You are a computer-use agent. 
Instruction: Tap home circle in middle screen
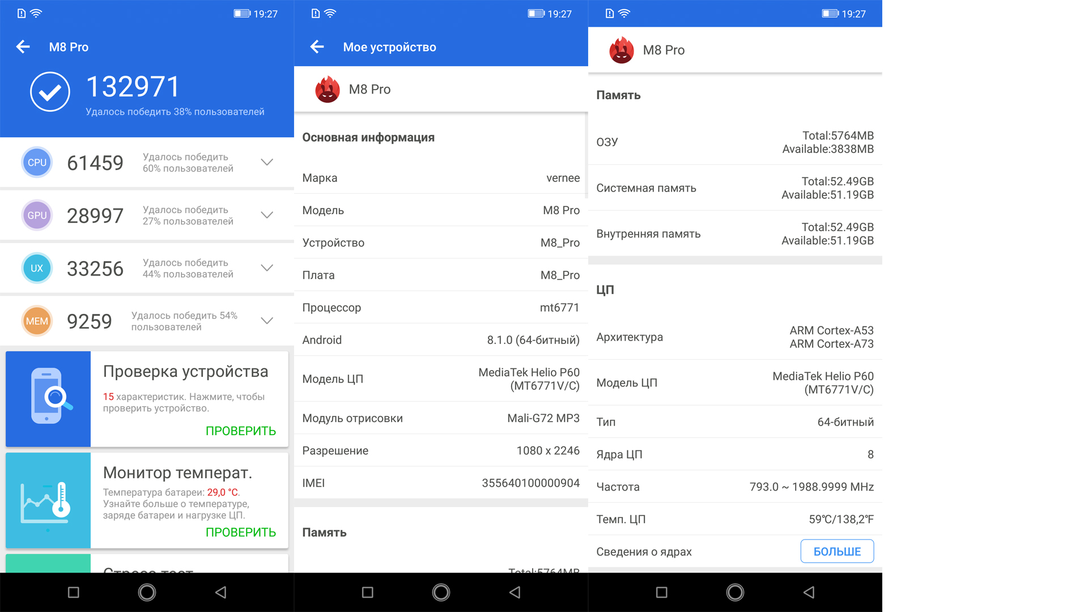pyautogui.click(x=441, y=592)
